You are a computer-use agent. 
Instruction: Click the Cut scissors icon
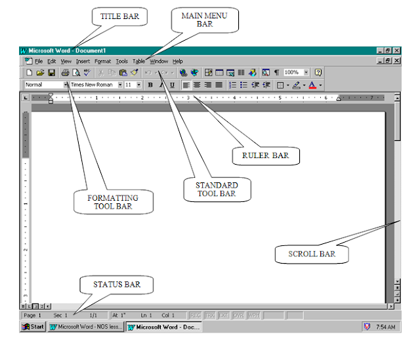[101, 73]
